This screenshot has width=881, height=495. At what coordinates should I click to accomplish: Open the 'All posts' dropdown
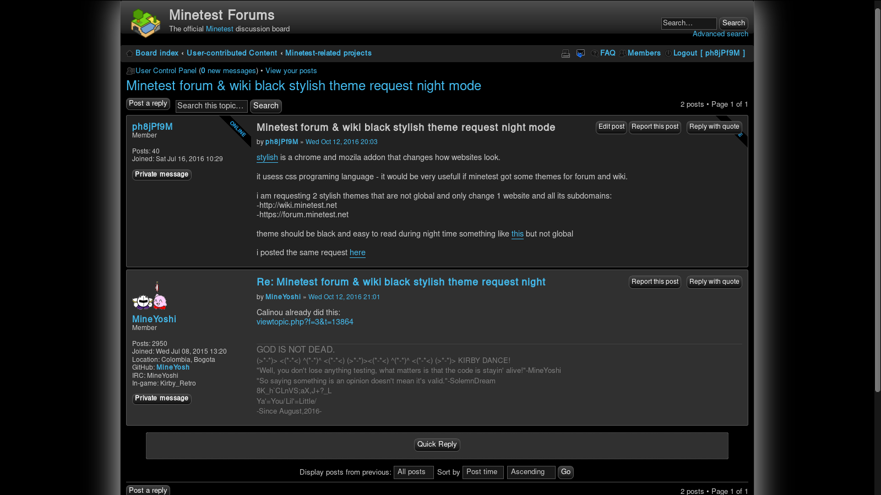[413, 472]
